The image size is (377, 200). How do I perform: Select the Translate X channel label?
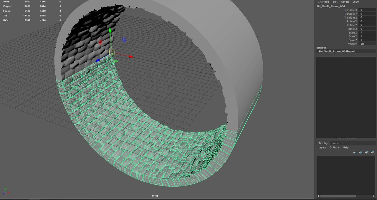(x=350, y=10)
